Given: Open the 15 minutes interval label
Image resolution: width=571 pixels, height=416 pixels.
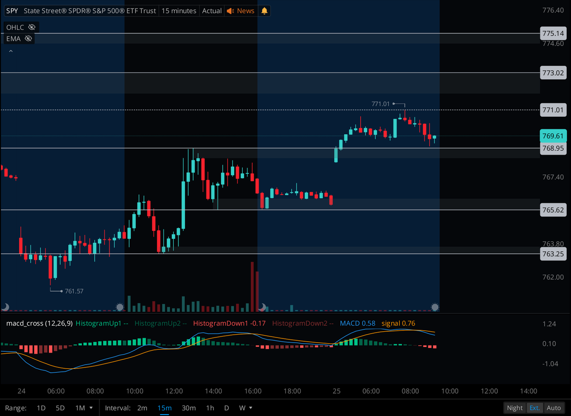Looking at the screenshot, I should (x=179, y=10).
